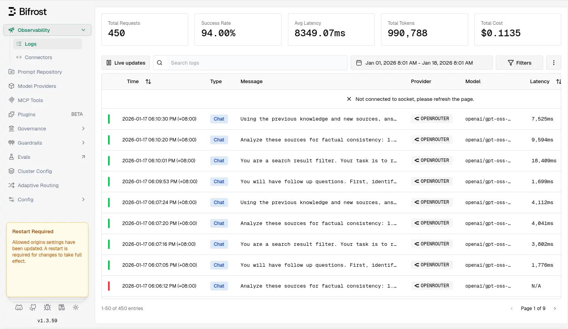The height and width of the screenshot is (329, 568).
Task: Open the Discord community icon
Action: click(19, 307)
